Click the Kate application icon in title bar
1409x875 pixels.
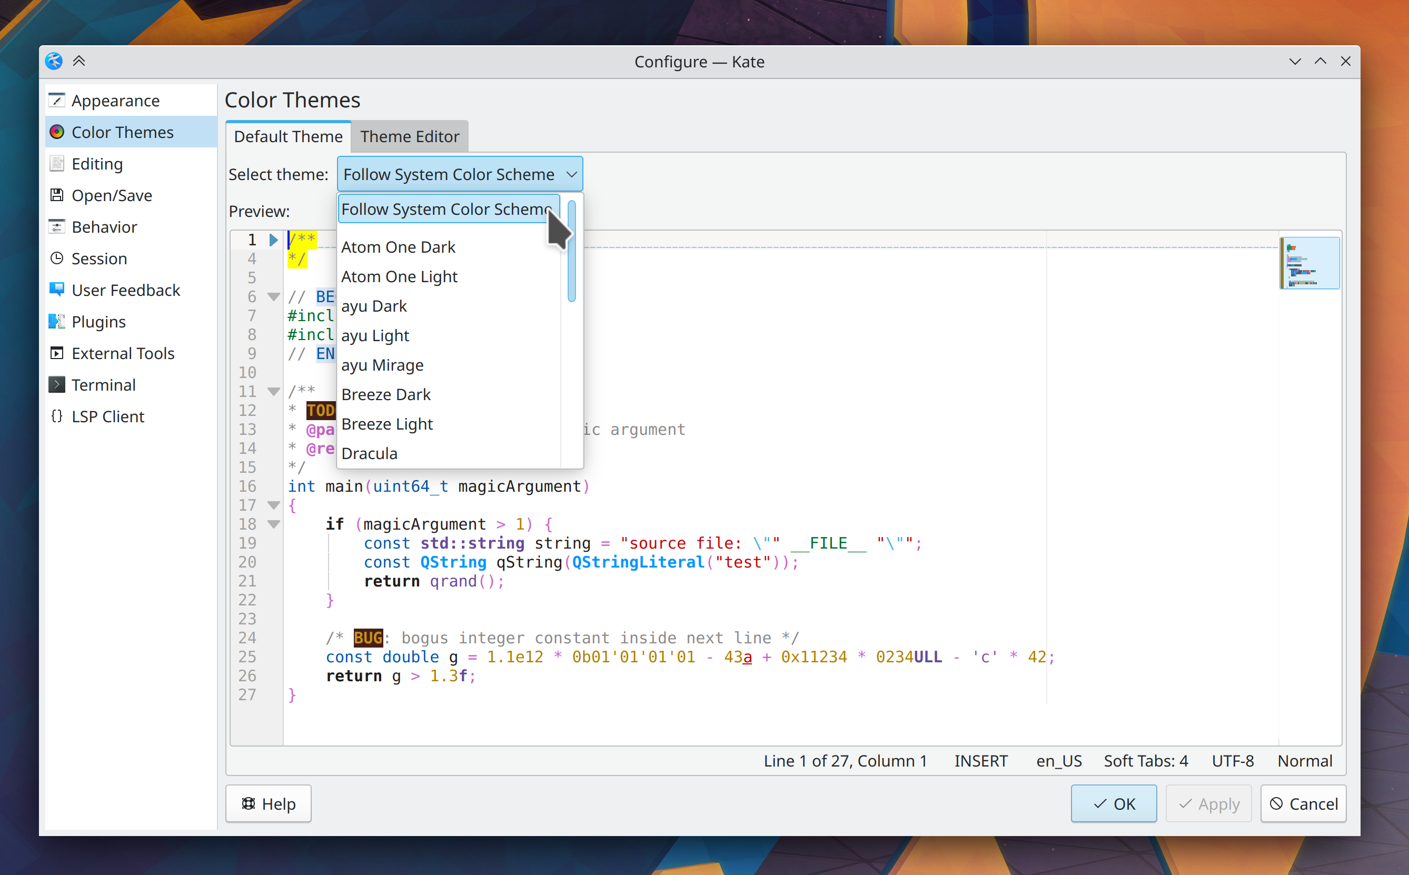click(x=54, y=62)
